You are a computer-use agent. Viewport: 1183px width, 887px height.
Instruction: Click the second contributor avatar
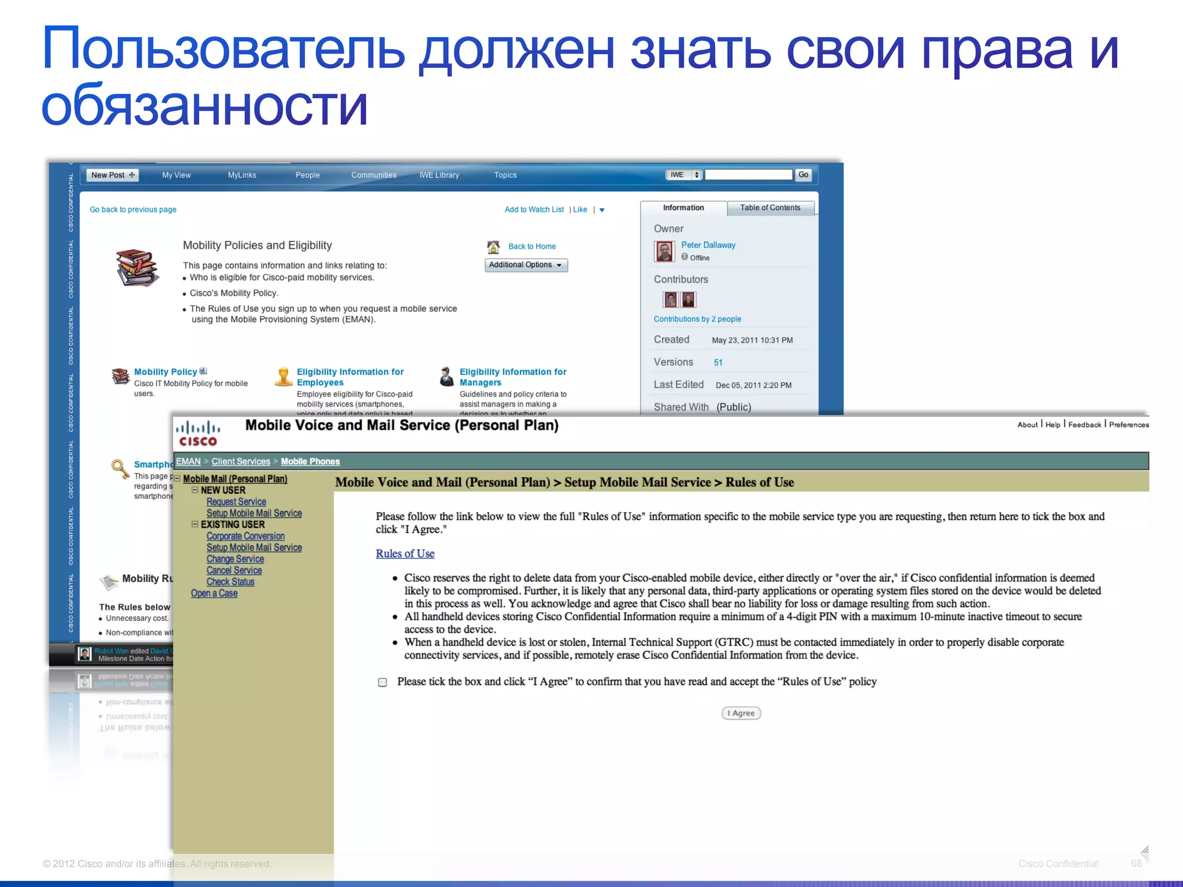pyautogui.click(x=688, y=300)
